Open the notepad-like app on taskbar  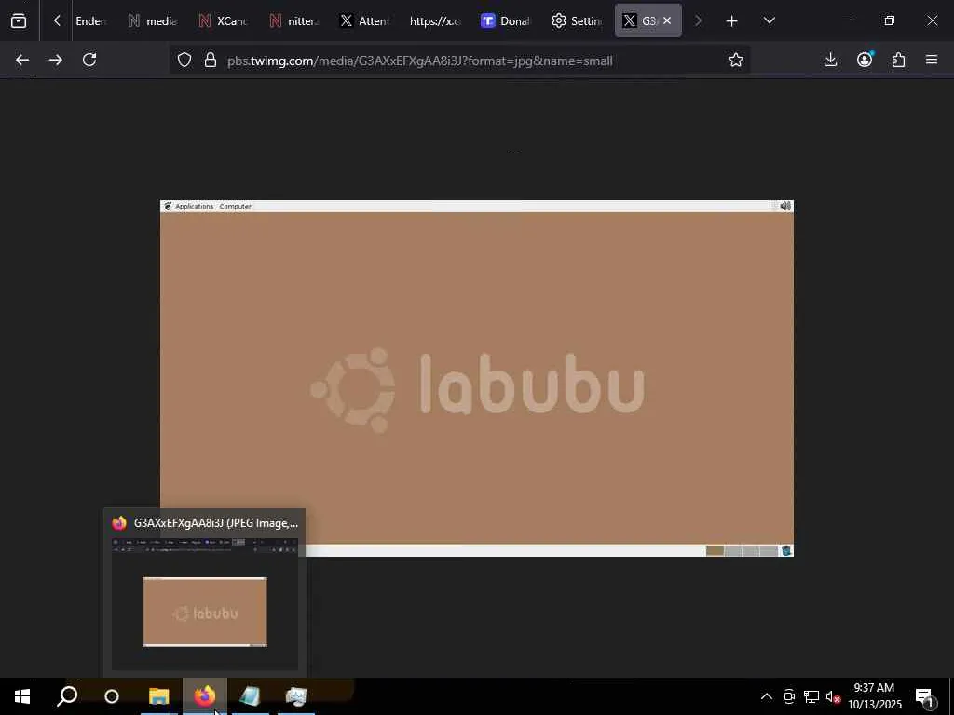(x=250, y=696)
